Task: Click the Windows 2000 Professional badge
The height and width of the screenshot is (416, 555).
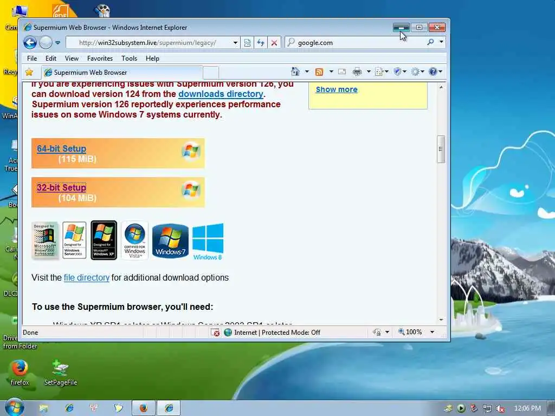Action: coord(44,240)
